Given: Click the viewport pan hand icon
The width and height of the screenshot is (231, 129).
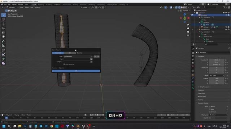Looking at the screenshot, I should pyautogui.click(x=188, y=28).
